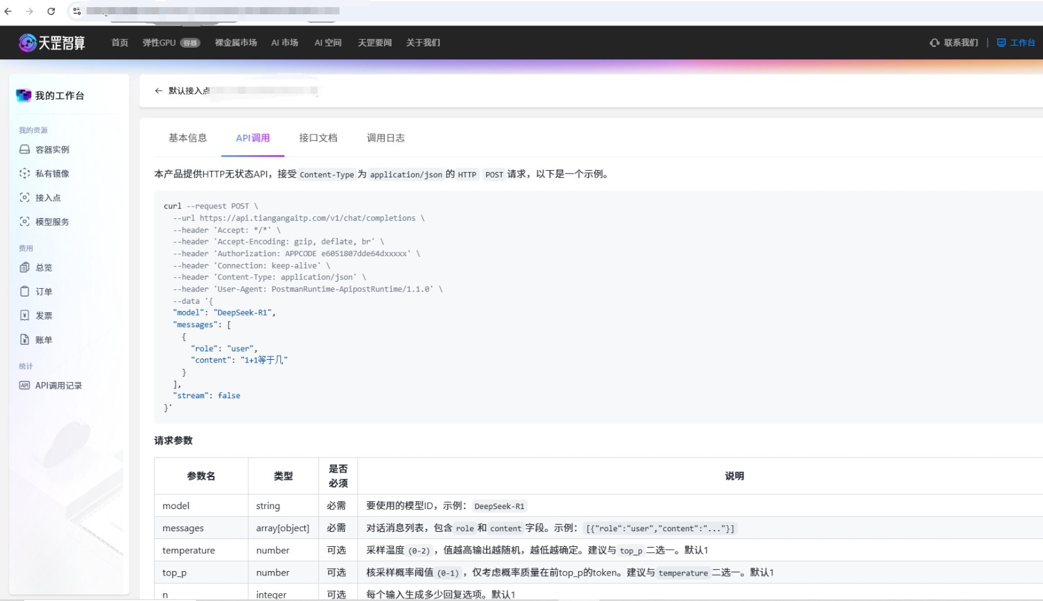Click the 天罡智算 logo
Screen dimensions: 1043x601
point(53,42)
